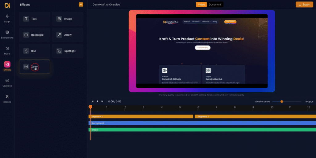Viewport: 316px width, 158px height.
Task: Add a Blur effect
Action: coord(35,51)
